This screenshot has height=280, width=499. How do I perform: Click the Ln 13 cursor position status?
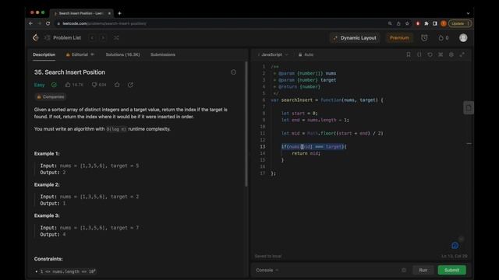click(454, 256)
